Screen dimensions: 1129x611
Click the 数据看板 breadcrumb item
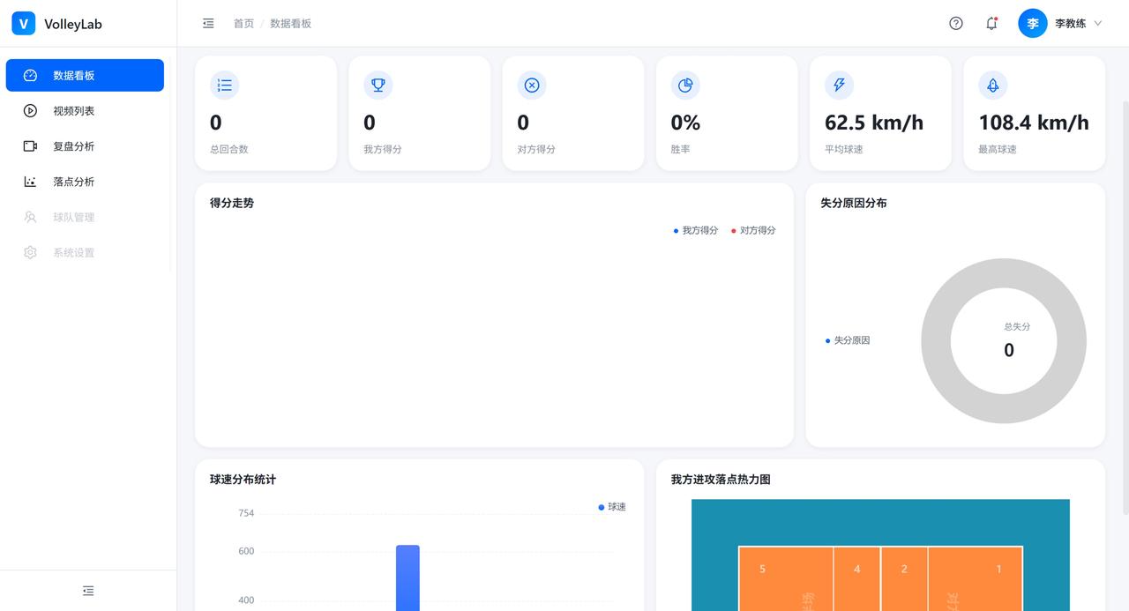[x=291, y=24]
